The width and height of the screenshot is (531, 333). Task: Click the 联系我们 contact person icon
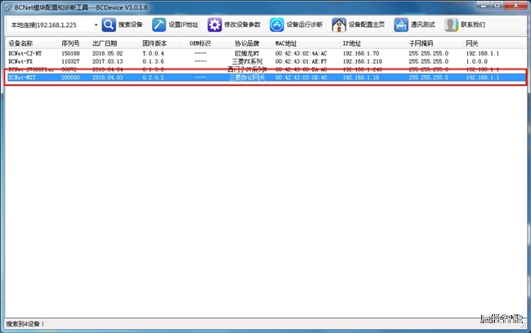click(x=450, y=25)
